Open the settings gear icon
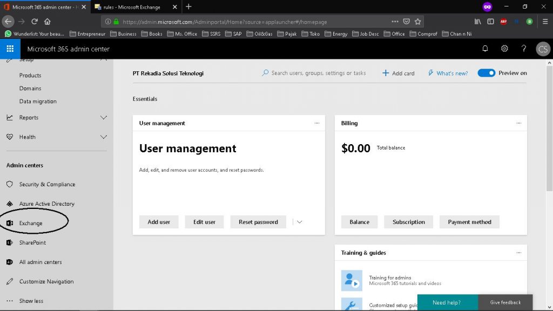The image size is (553, 311). 504,49
